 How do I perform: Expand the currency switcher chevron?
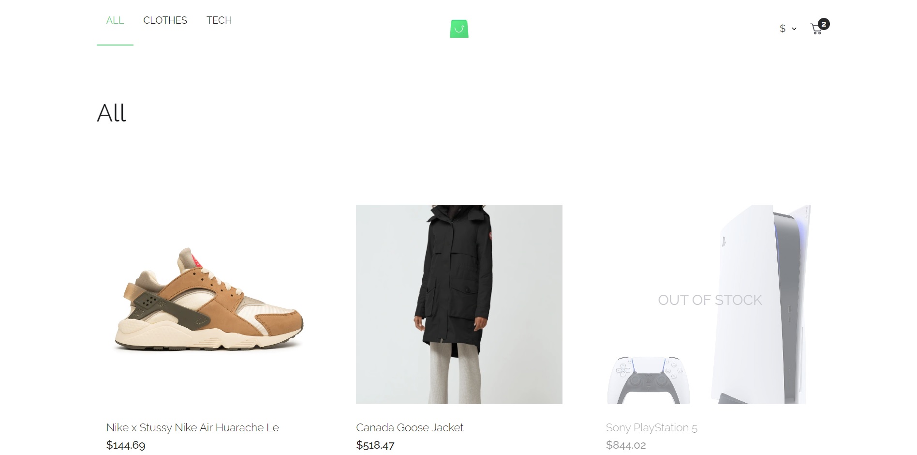pyautogui.click(x=794, y=29)
